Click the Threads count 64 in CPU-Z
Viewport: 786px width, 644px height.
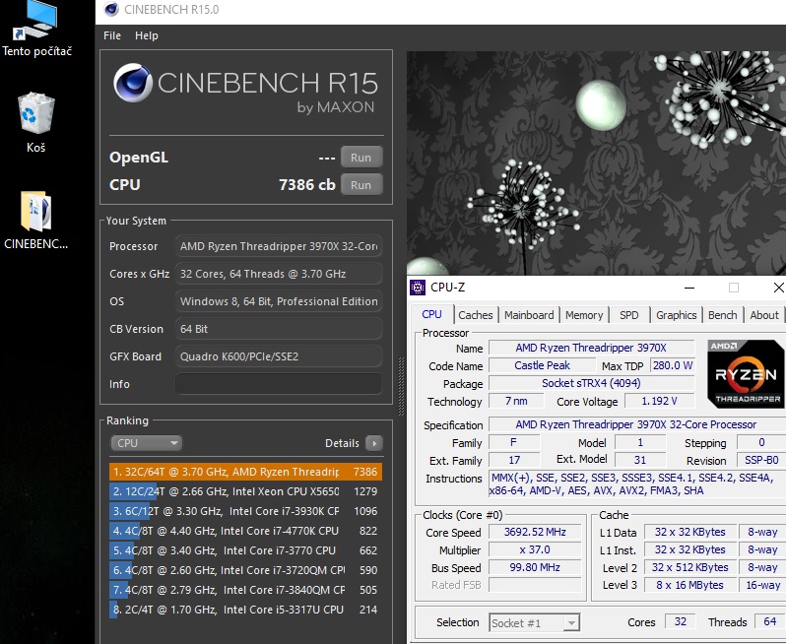pyautogui.click(x=770, y=621)
